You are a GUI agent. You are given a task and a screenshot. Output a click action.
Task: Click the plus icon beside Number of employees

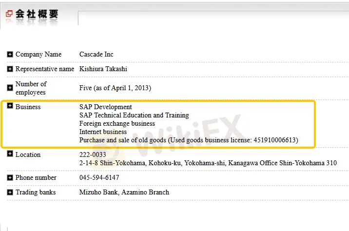[x=10, y=88]
